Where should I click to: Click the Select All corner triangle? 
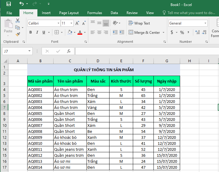coord(5,61)
